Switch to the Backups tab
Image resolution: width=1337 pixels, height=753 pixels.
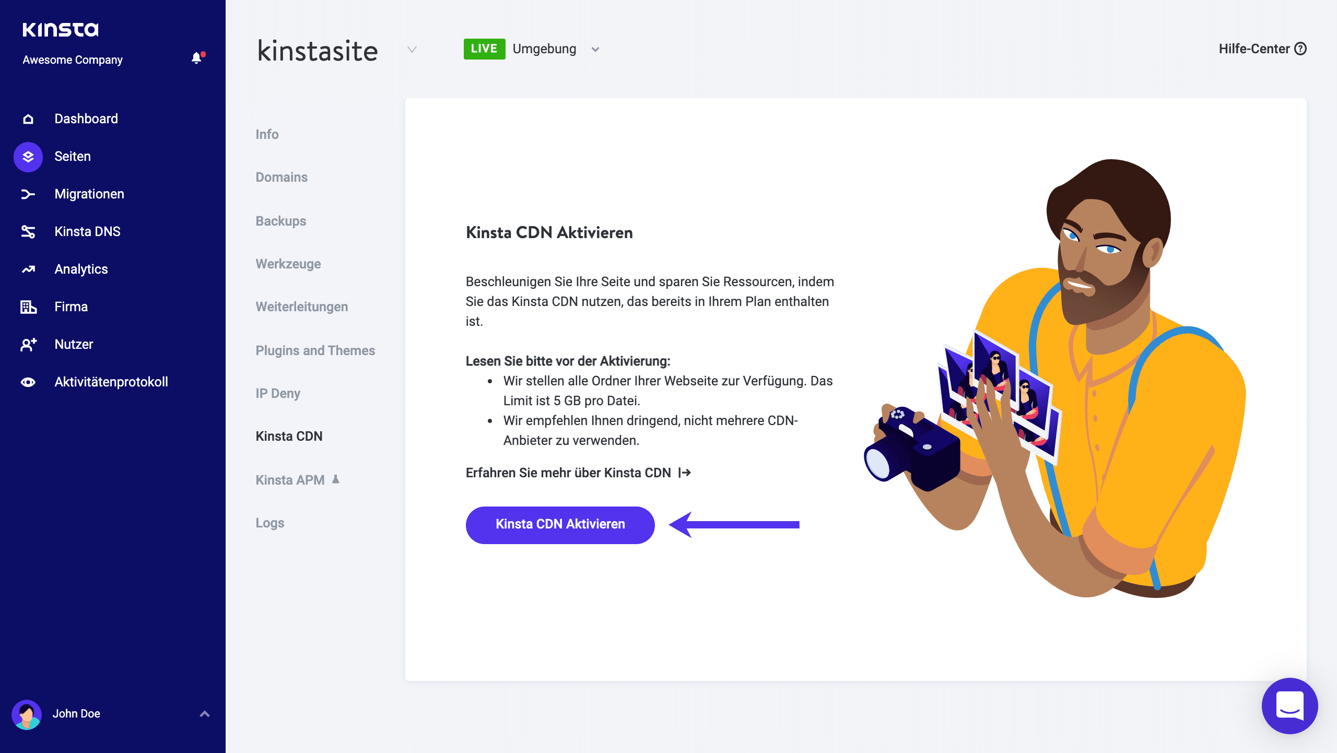280,221
